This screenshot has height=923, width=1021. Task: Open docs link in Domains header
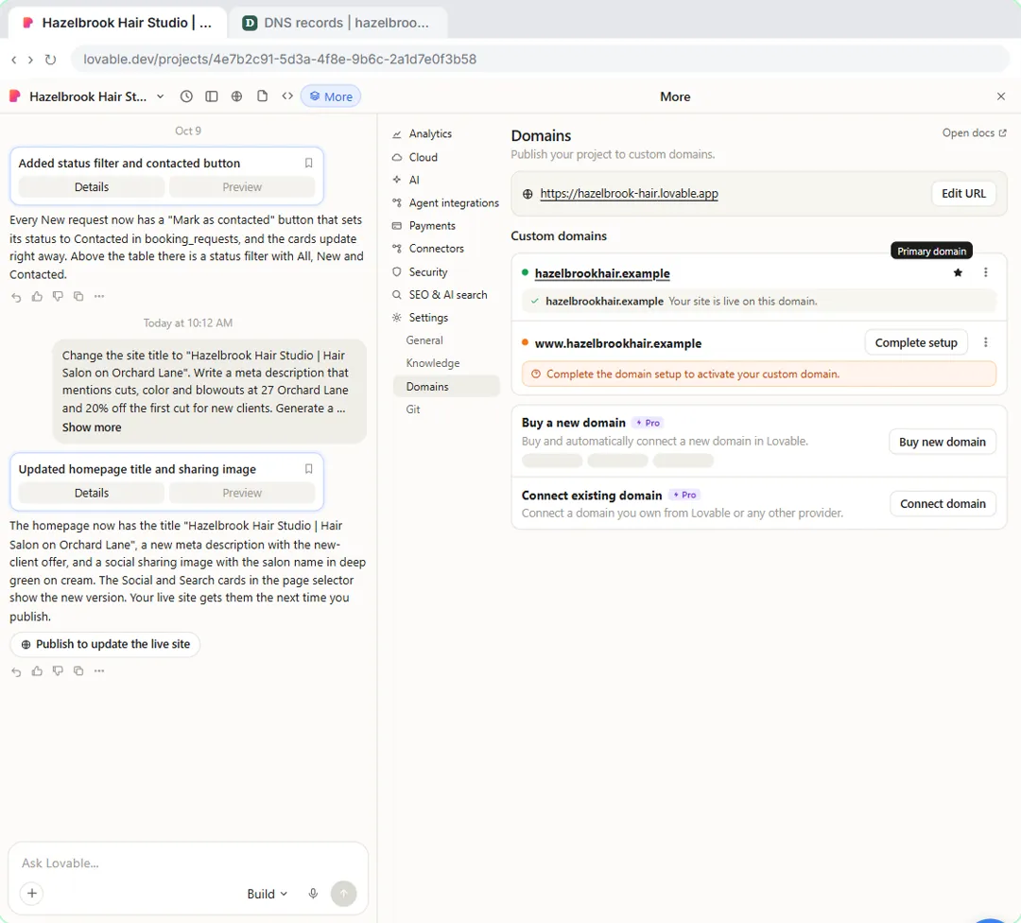[x=974, y=133]
